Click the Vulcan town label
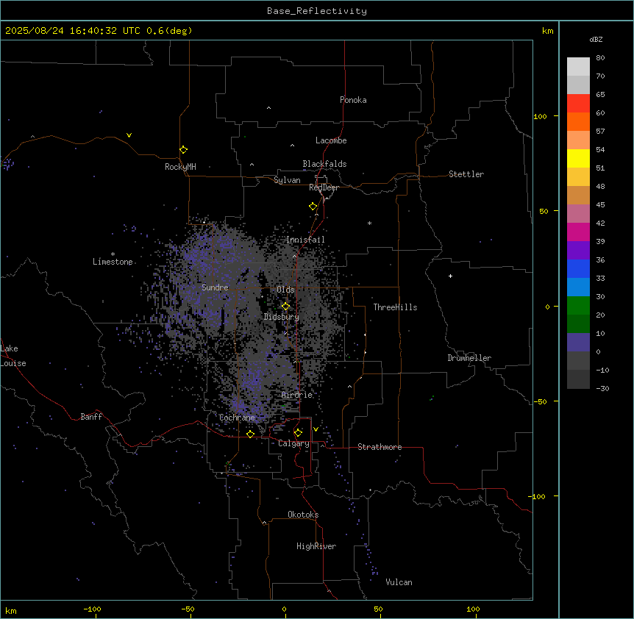 pyautogui.click(x=399, y=582)
